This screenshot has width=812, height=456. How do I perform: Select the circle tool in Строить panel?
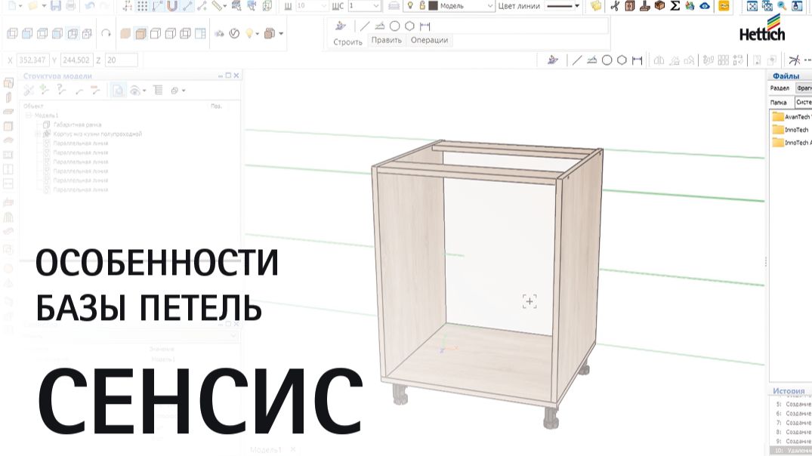tap(394, 26)
